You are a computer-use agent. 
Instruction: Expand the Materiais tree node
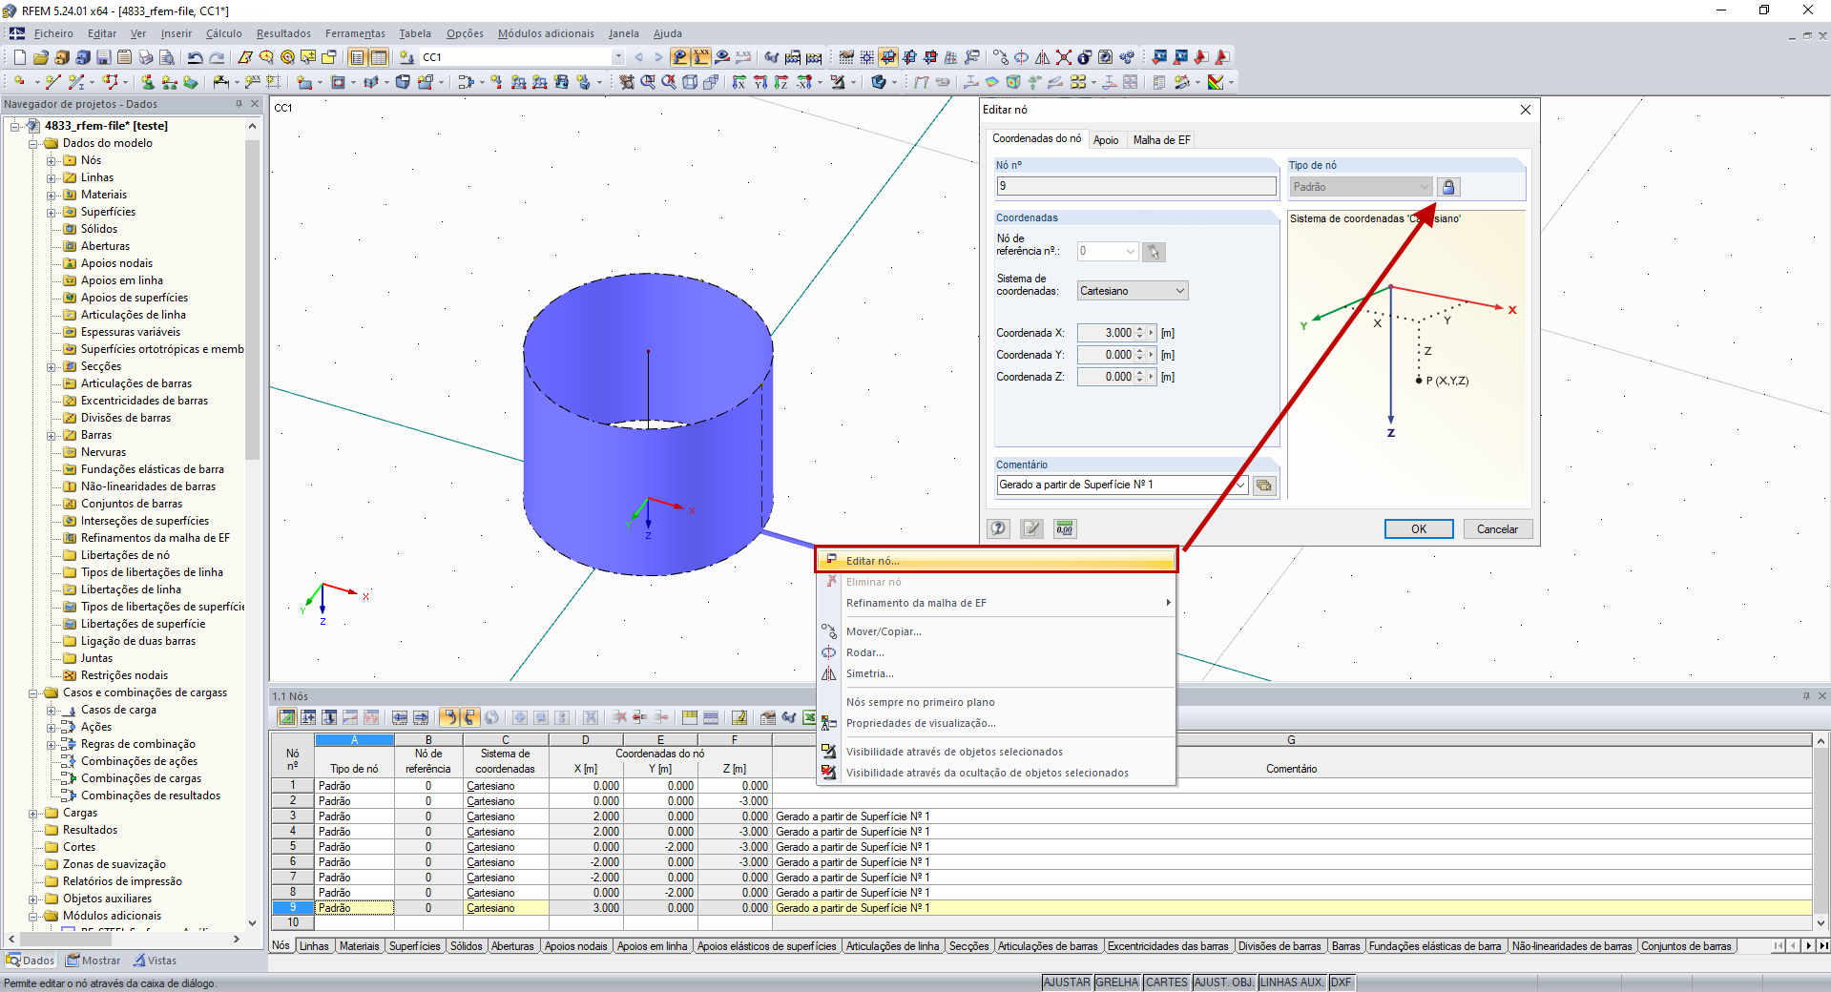(x=52, y=195)
